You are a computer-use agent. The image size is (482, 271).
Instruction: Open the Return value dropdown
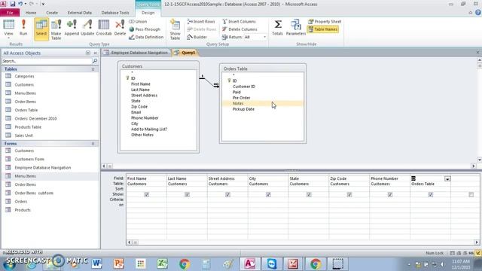tap(264, 37)
